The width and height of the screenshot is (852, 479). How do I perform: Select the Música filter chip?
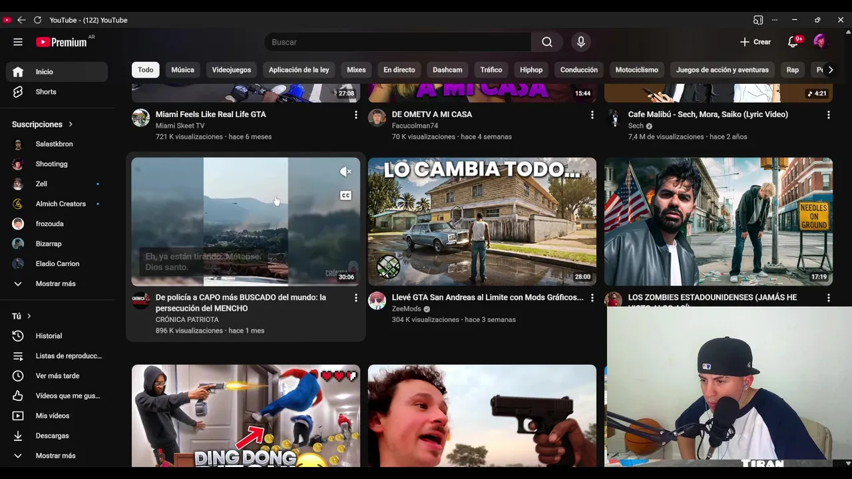(182, 70)
